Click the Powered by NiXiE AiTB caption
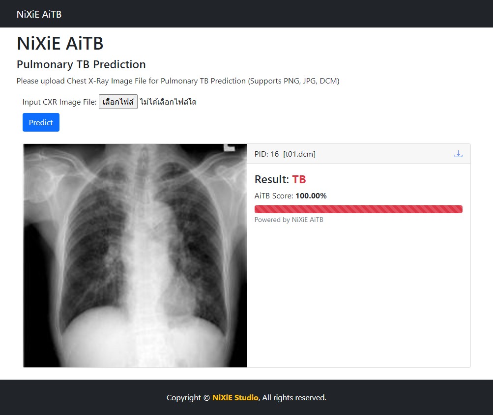Screen dimensions: 493x415 [x=289, y=220]
